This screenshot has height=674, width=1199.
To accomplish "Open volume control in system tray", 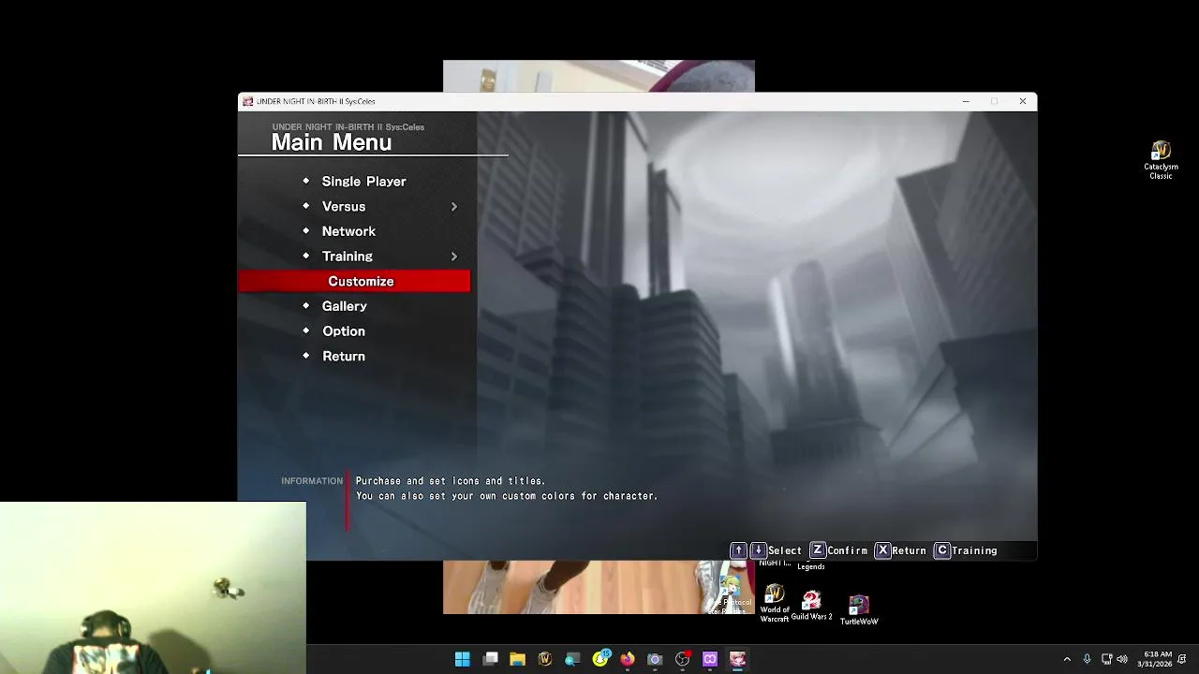I will 1122,659.
